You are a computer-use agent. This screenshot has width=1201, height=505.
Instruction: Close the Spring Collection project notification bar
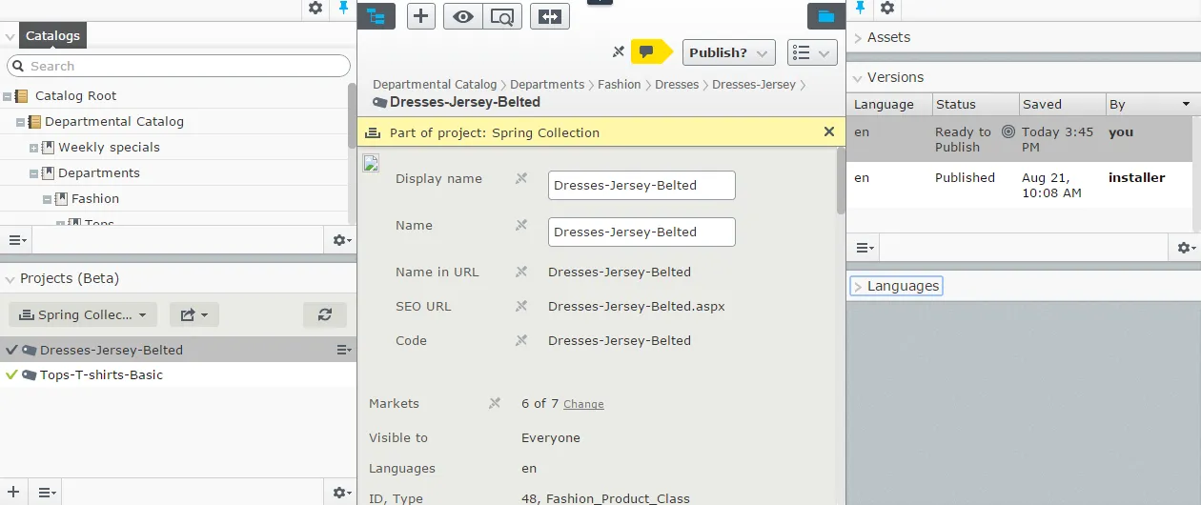point(829,131)
